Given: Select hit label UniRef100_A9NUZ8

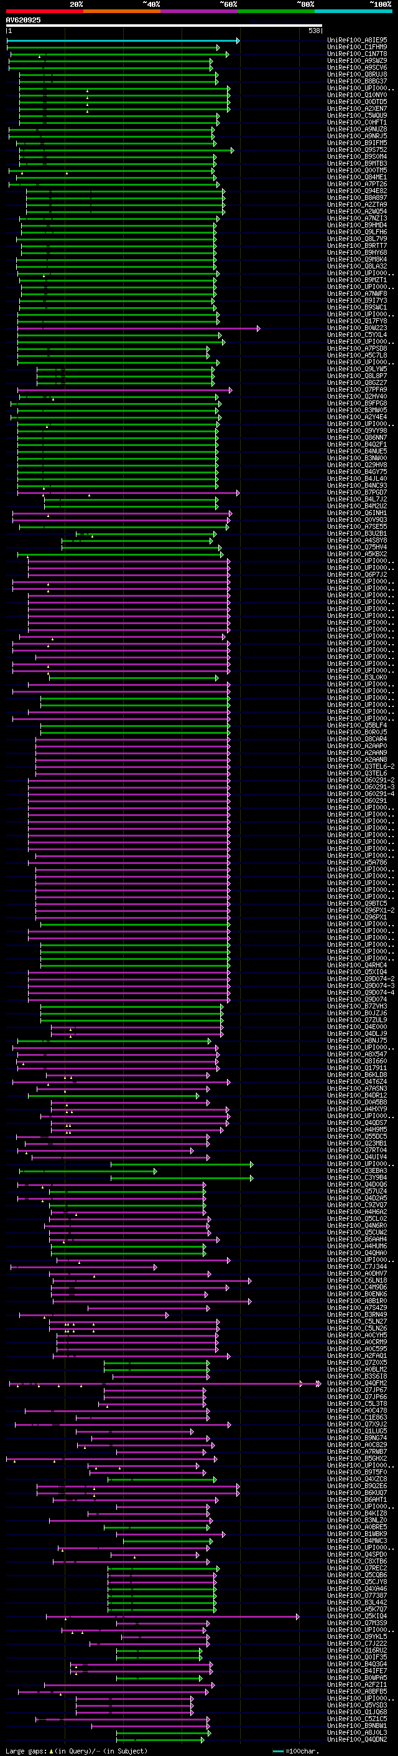Looking at the screenshot, I should tap(357, 130).
